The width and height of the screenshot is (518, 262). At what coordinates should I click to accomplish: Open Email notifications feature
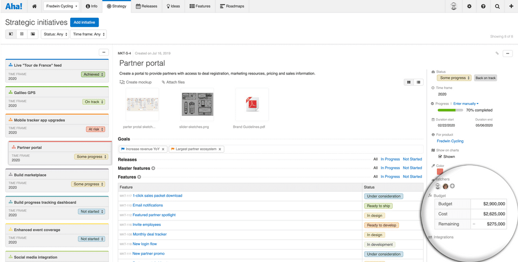tap(148, 205)
